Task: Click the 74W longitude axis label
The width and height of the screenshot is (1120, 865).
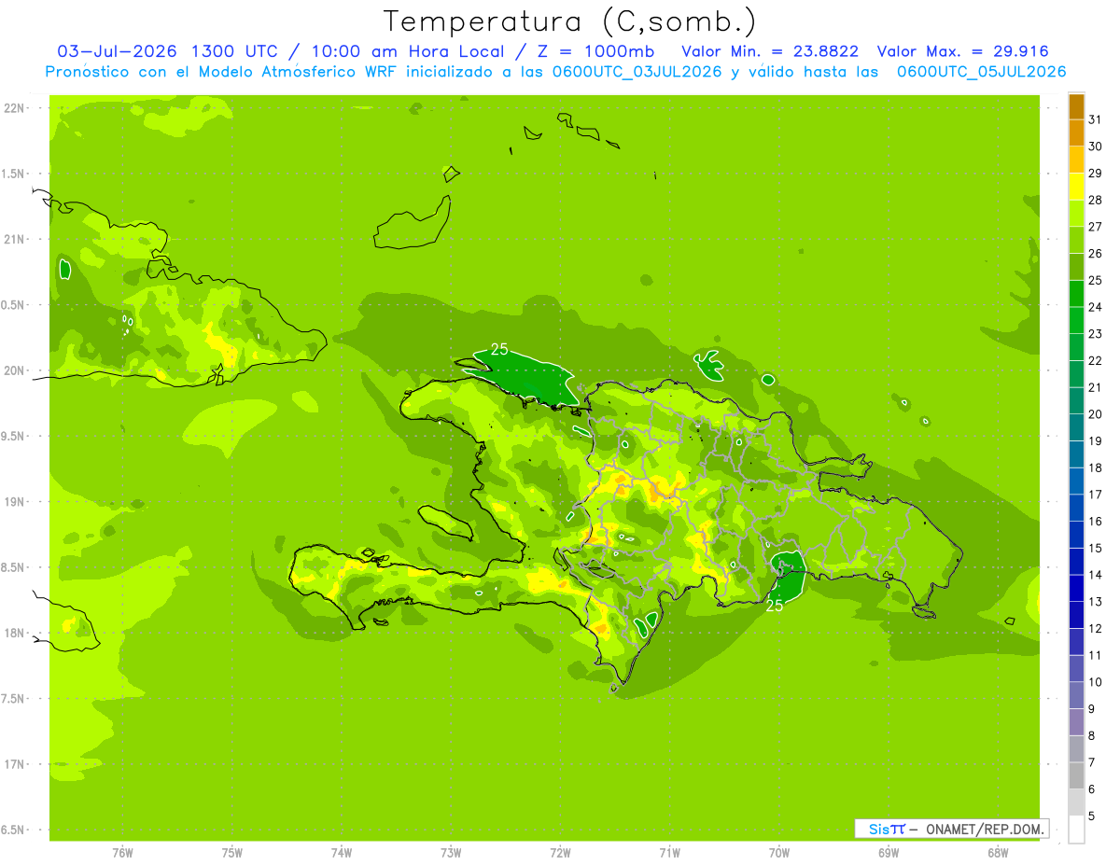Action: [x=342, y=853]
